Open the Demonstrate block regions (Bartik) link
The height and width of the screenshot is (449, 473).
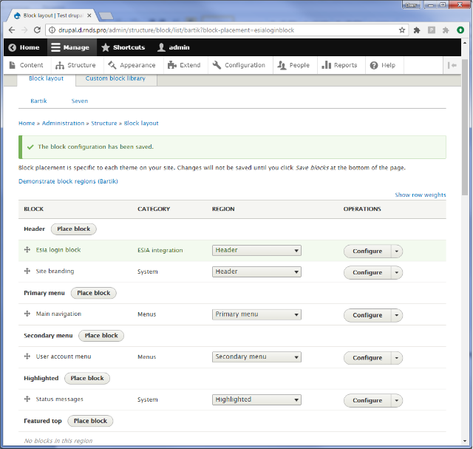point(68,181)
